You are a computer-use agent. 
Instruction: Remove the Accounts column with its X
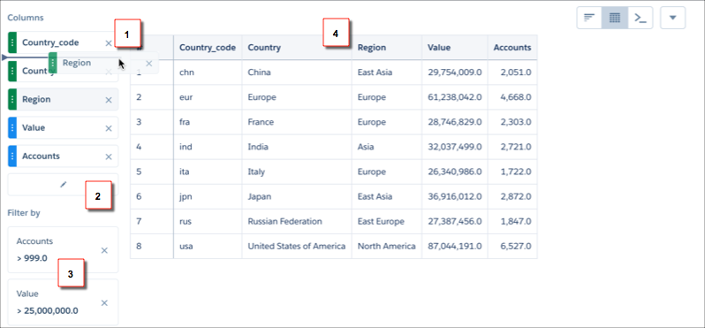(109, 156)
